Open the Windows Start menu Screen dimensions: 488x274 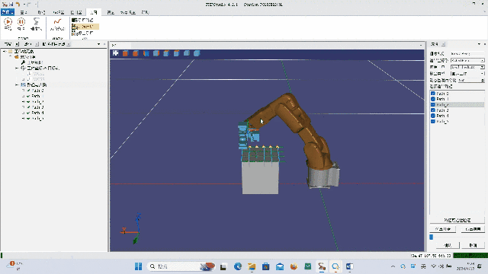pos(139,266)
